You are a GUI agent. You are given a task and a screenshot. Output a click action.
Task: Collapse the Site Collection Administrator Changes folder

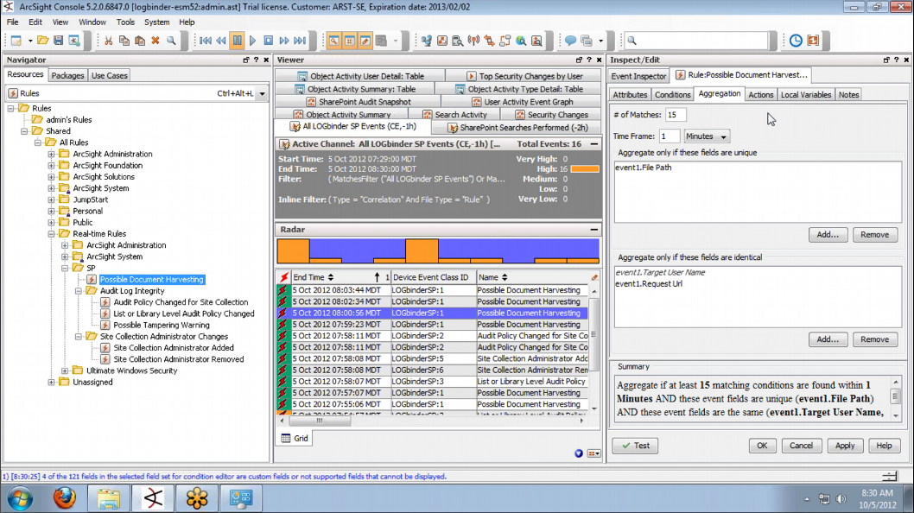[x=79, y=336]
